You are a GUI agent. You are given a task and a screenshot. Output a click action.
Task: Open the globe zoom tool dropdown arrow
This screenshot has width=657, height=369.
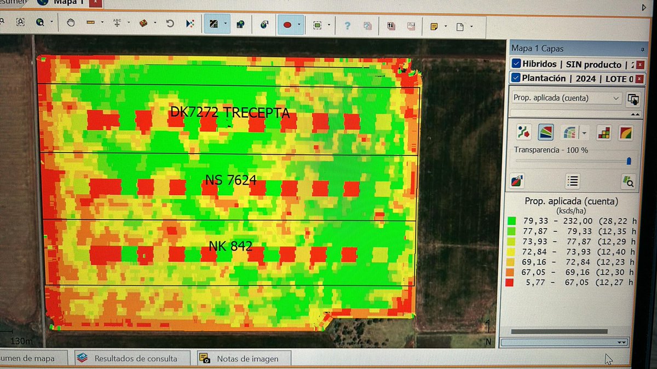(x=51, y=23)
